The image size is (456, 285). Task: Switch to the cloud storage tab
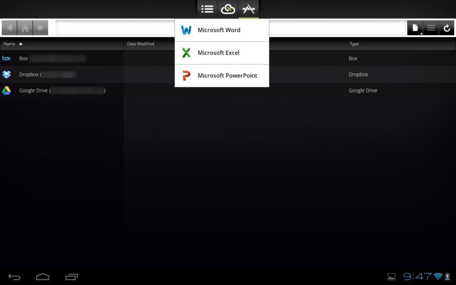(228, 9)
